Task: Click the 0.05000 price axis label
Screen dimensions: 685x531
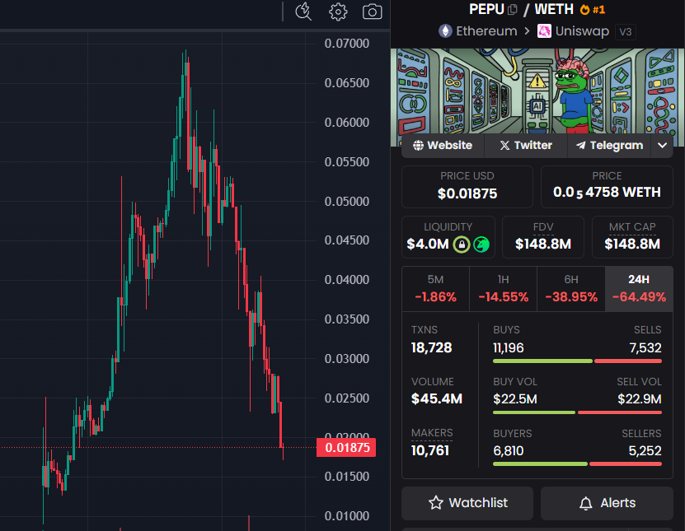Action: (x=347, y=202)
